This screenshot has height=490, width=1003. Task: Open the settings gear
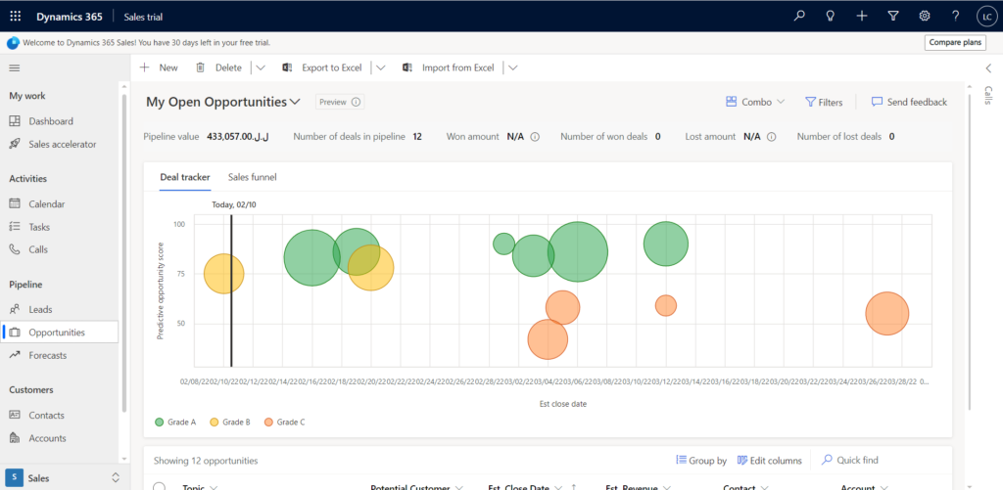tap(925, 17)
